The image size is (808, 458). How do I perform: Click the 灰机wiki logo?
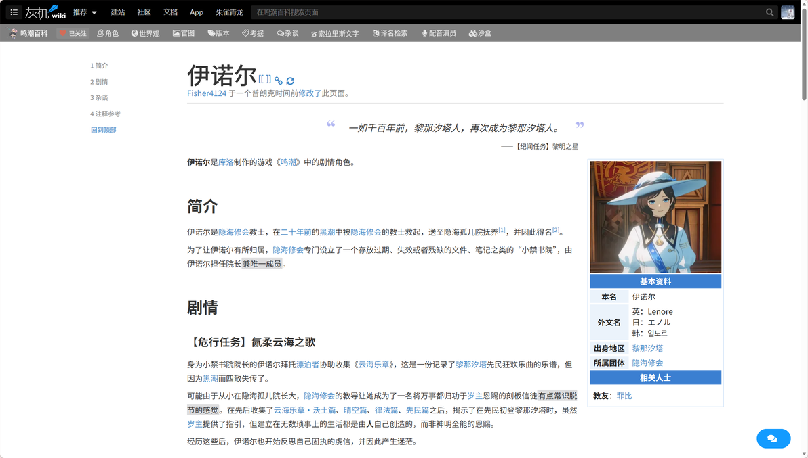[45, 12]
